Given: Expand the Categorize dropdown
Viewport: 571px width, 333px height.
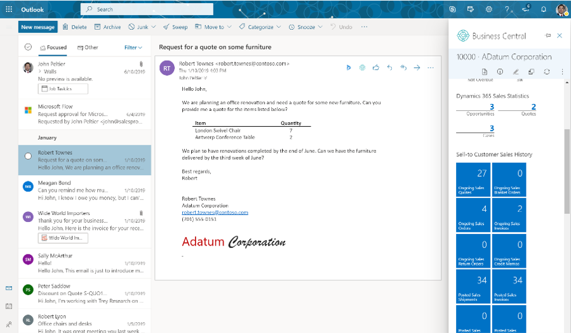Looking at the screenshot, I should tap(279, 27).
